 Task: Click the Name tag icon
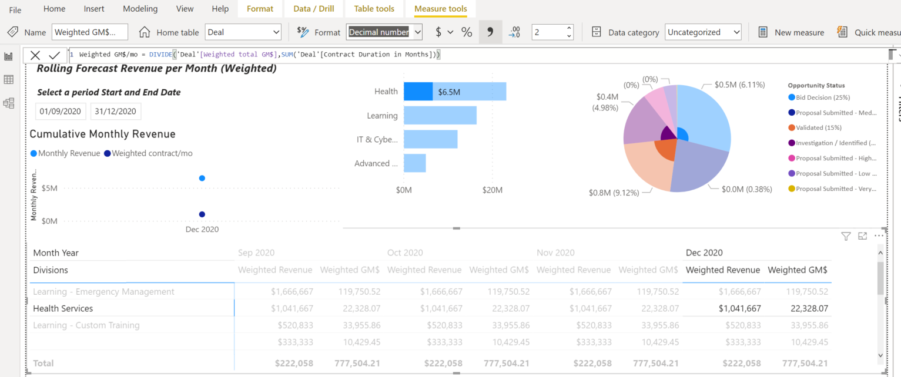[12, 32]
